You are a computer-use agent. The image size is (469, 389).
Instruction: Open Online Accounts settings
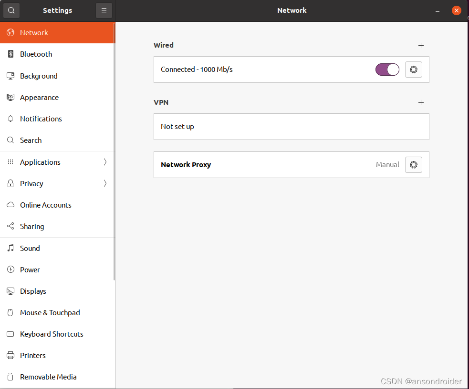(57, 205)
